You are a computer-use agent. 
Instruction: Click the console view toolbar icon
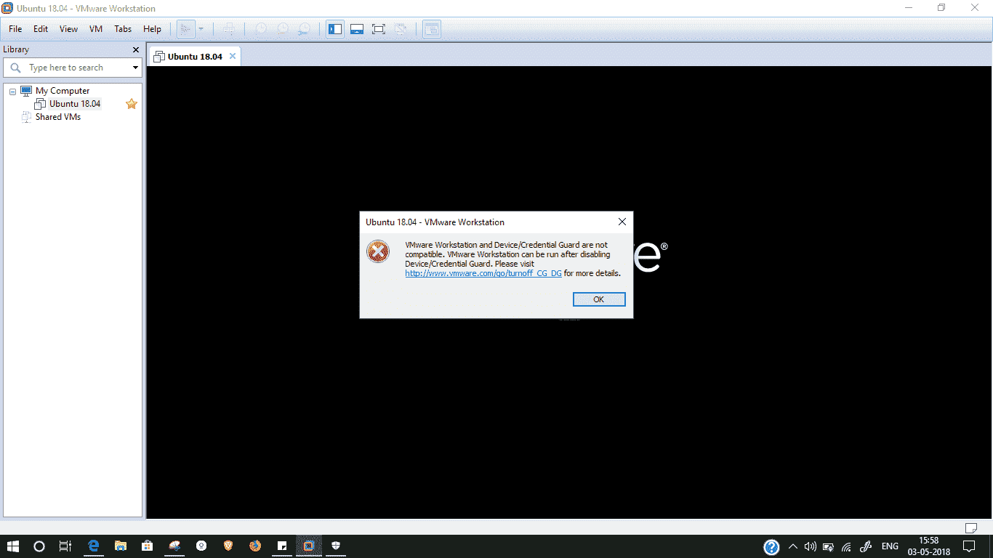(x=432, y=29)
